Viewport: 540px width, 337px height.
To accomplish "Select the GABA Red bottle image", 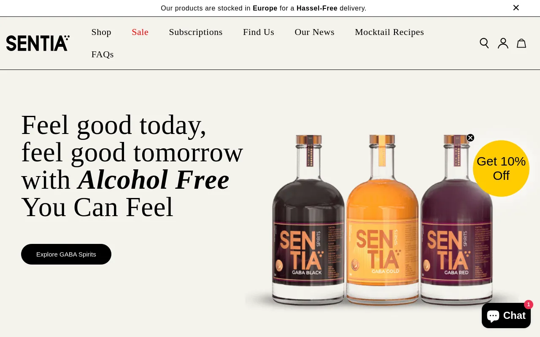I will 457,220.
